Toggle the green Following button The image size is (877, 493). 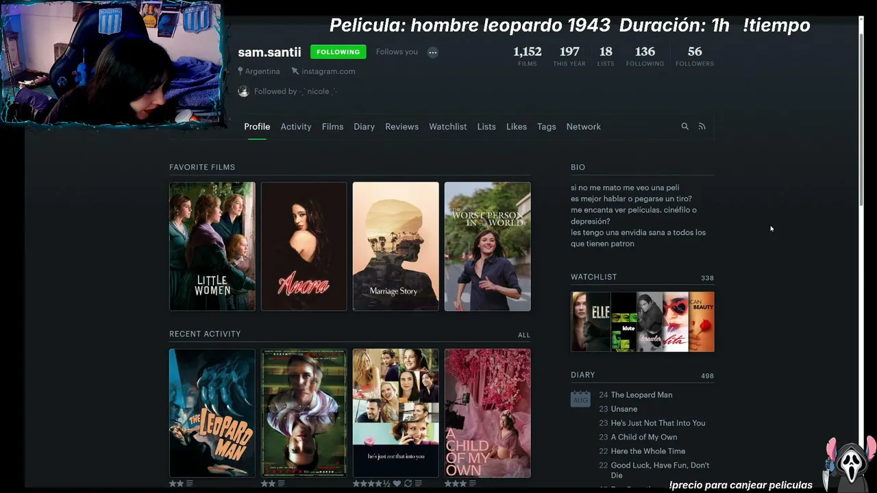pyautogui.click(x=338, y=52)
